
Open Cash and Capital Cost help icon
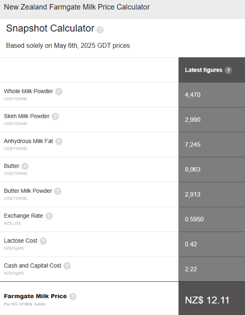pyautogui.click(x=67, y=266)
